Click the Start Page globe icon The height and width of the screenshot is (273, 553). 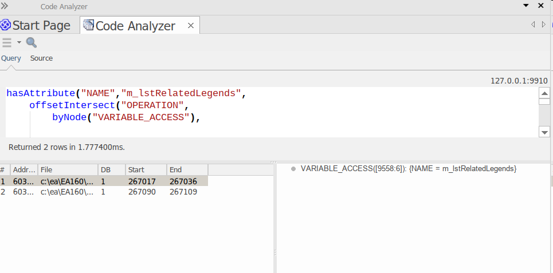pos(6,25)
